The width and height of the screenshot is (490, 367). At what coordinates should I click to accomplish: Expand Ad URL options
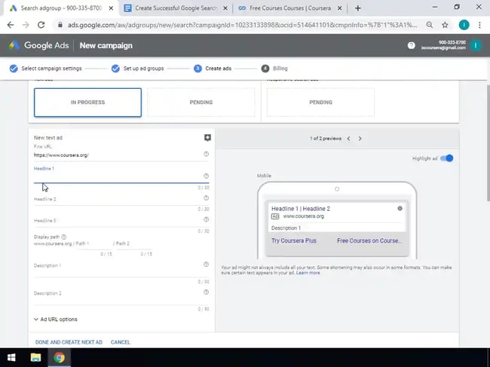click(x=56, y=320)
